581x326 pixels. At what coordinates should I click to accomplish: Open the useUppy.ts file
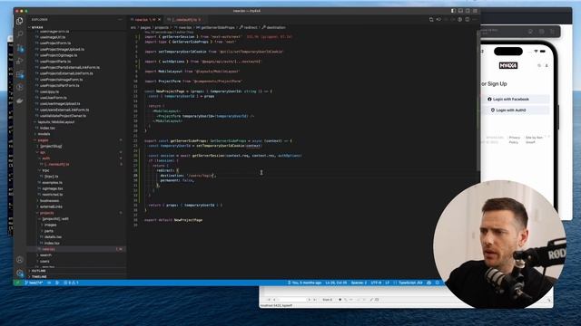point(49,91)
